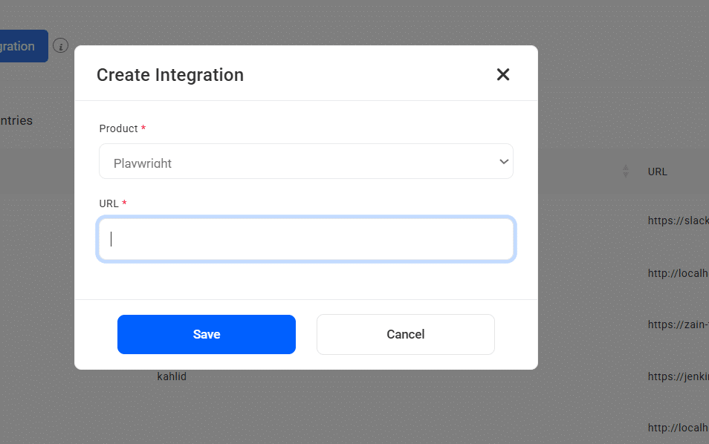Click the Product field label
The image size is (709, 444).
tap(118, 128)
